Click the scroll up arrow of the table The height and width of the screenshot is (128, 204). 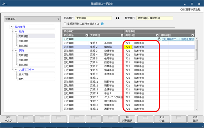coord(196,39)
